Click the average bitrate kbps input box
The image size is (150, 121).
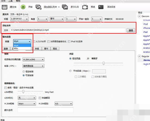[99, 71]
